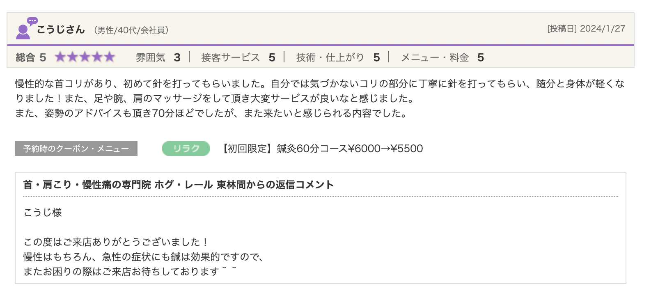Viewport: 651px width, 302px height.
Task: Click the review text about 慢性的な首コリ
Action: point(320,98)
